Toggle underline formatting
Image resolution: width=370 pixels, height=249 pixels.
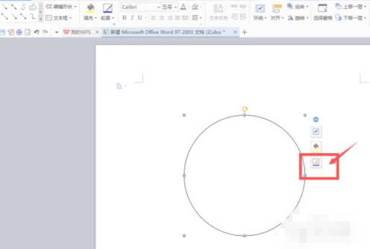[140, 18]
